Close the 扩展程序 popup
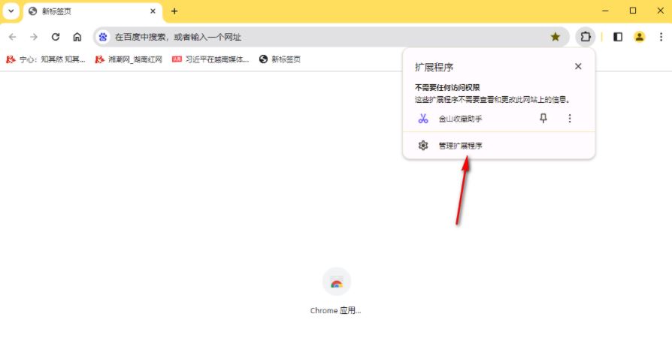 pos(578,66)
